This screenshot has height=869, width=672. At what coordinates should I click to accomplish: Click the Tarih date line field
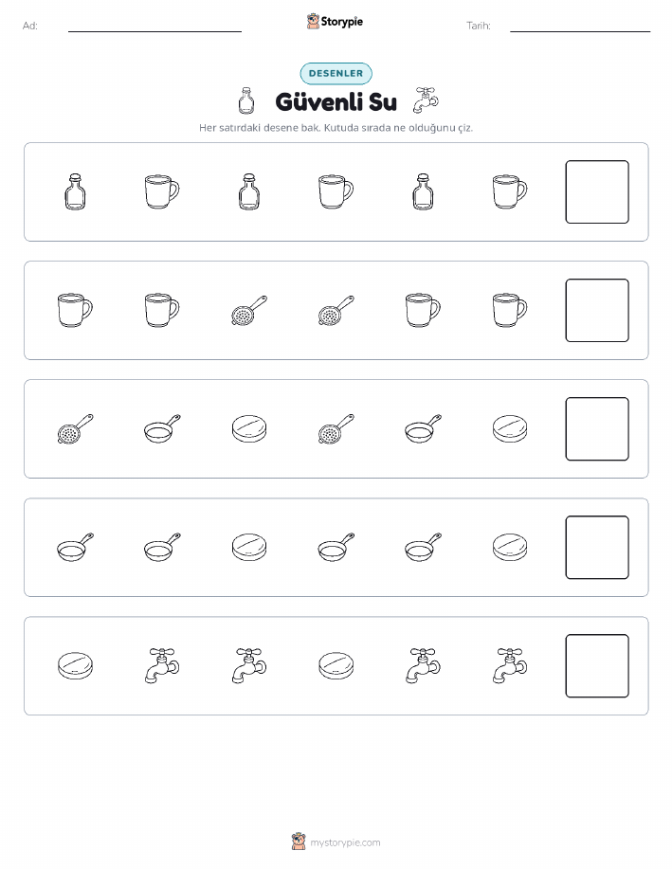580,26
